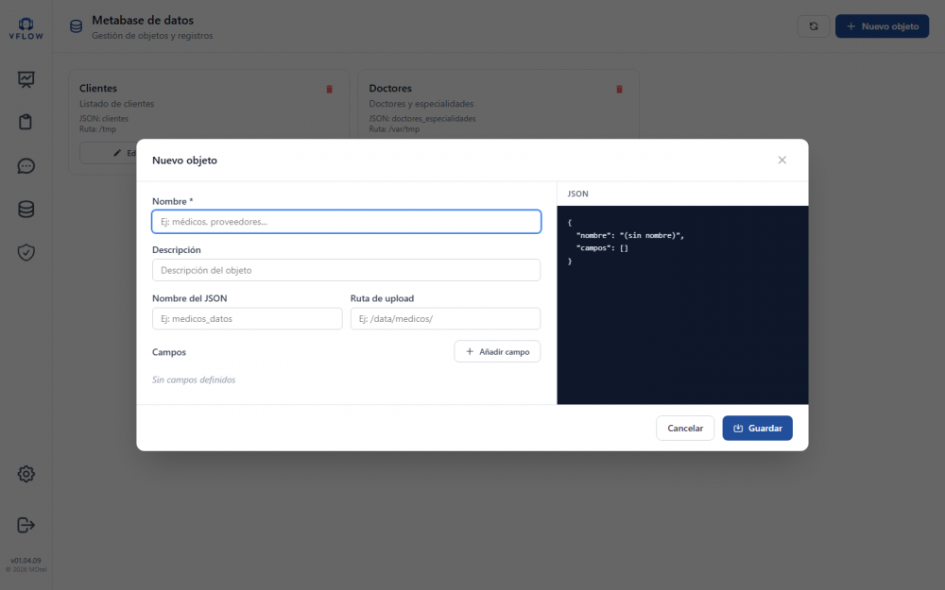The image size is (945, 590).
Task: Click the refresh icon button in header
Action: pyautogui.click(x=814, y=26)
